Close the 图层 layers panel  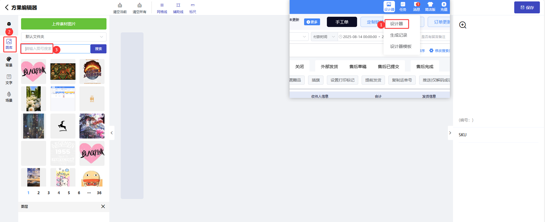pyautogui.click(x=103, y=206)
